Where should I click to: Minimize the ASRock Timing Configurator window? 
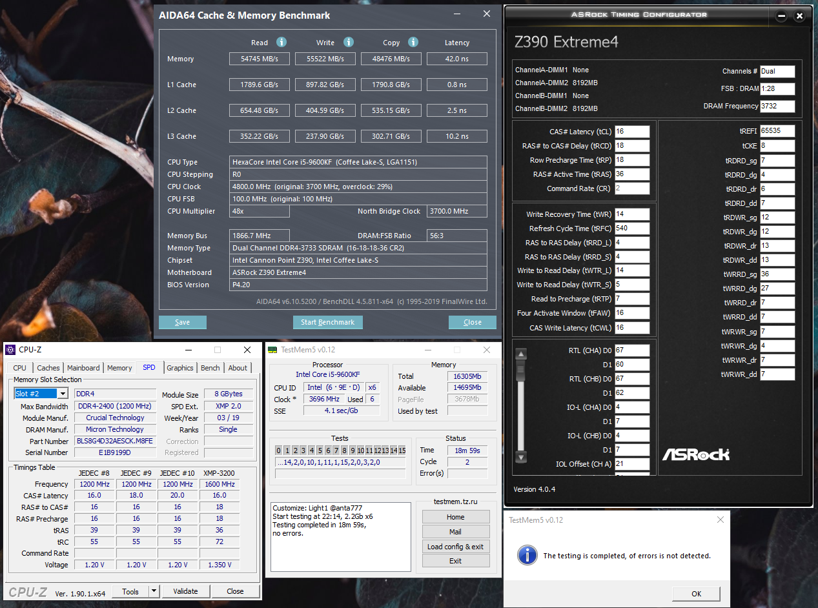coord(782,15)
